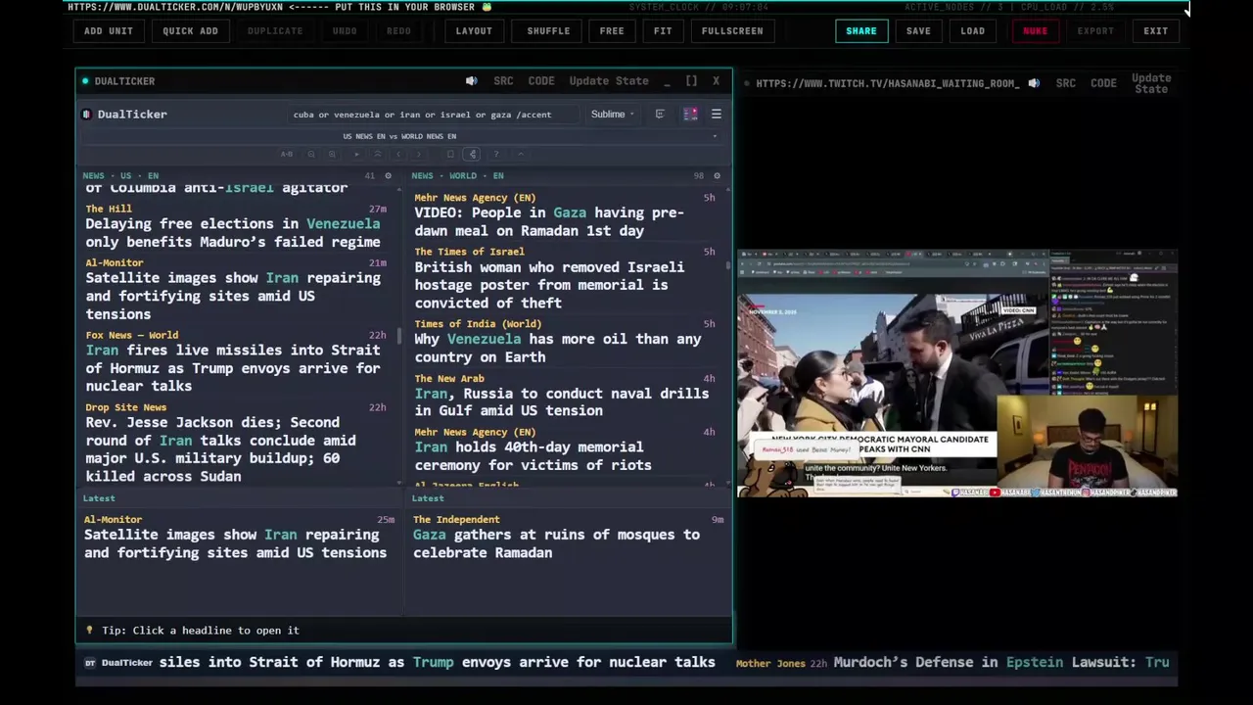Image resolution: width=1253 pixels, height=705 pixels.
Task: Click the zoom out magnifier icon
Action: pyautogui.click(x=311, y=154)
